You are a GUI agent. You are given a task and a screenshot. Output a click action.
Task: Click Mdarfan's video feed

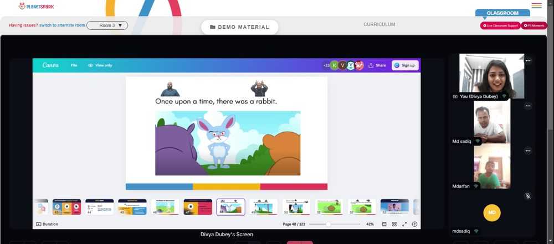click(x=492, y=167)
